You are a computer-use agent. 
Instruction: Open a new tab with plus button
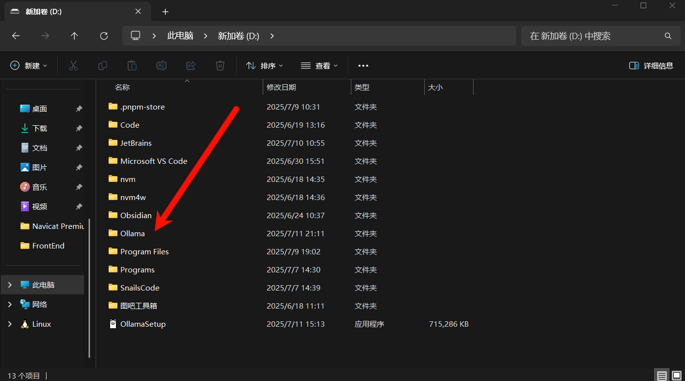coord(165,12)
